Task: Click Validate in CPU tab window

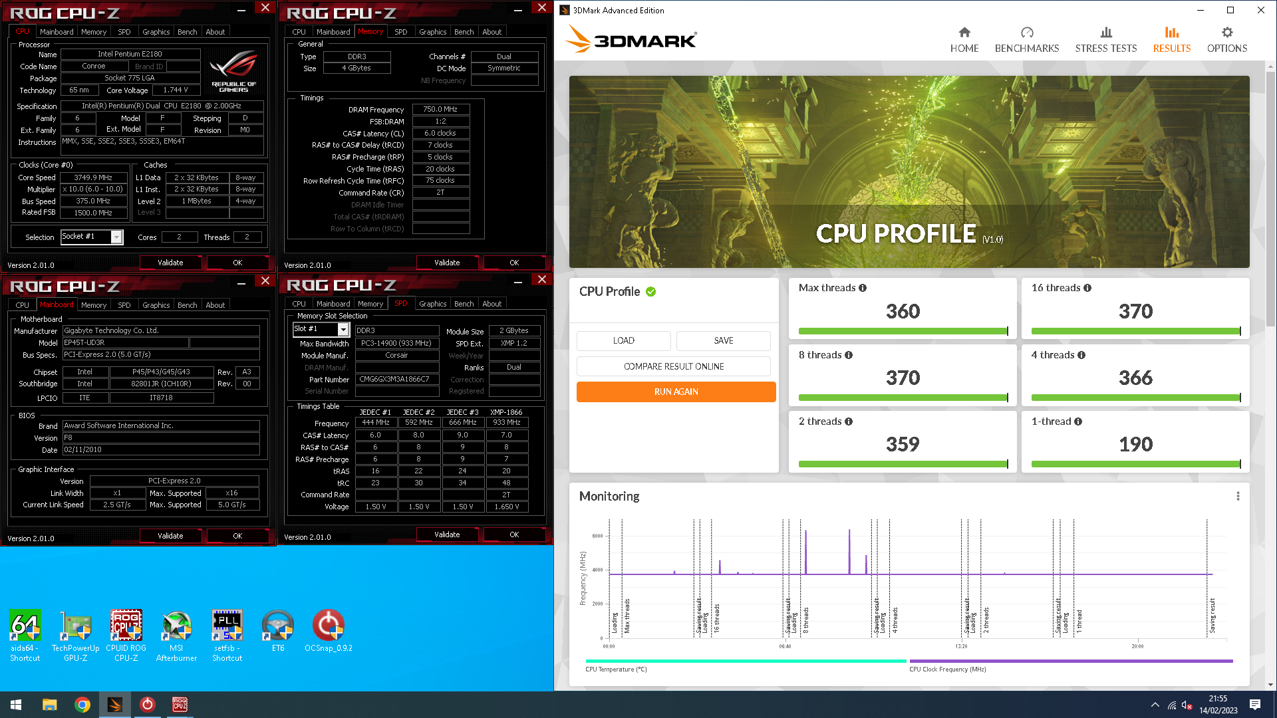Action: click(170, 263)
